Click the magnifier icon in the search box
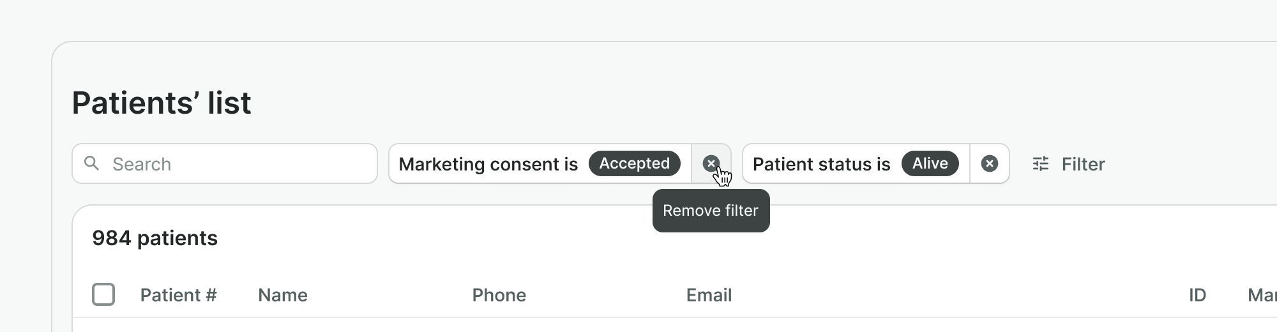 click(x=92, y=163)
